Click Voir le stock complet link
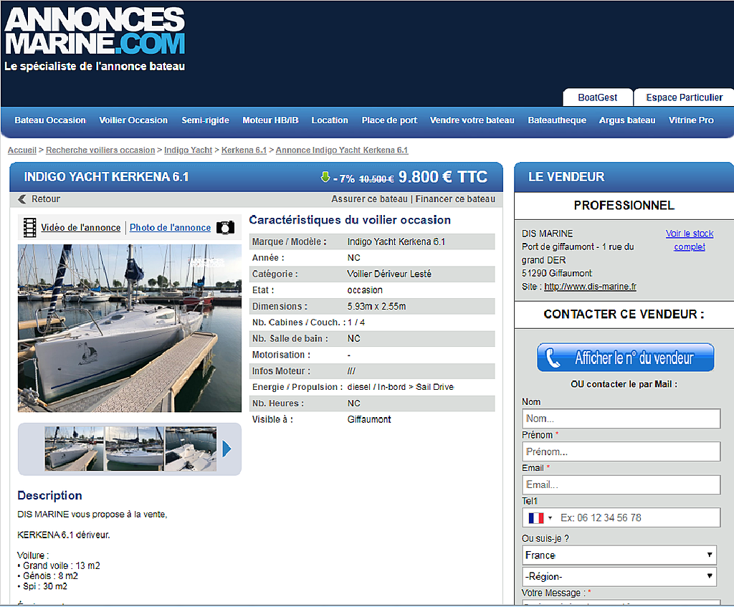The width and height of the screenshot is (734, 607). [690, 240]
